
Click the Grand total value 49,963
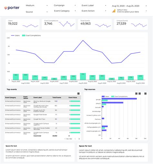tap(55, 136)
